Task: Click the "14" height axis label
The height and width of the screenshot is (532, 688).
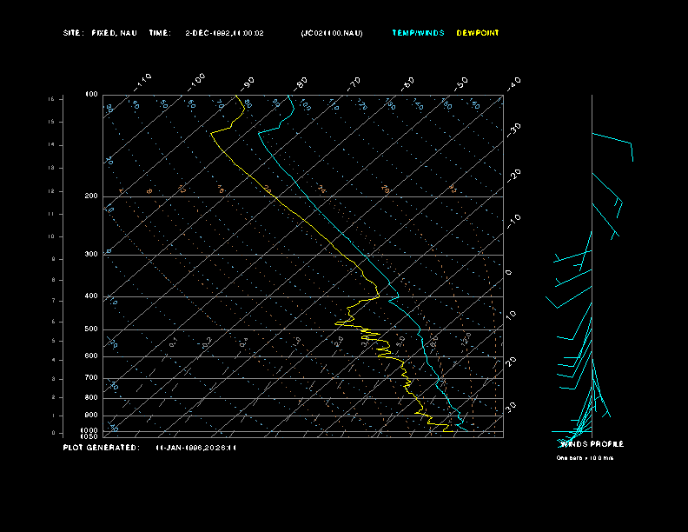Action: [51, 145]
